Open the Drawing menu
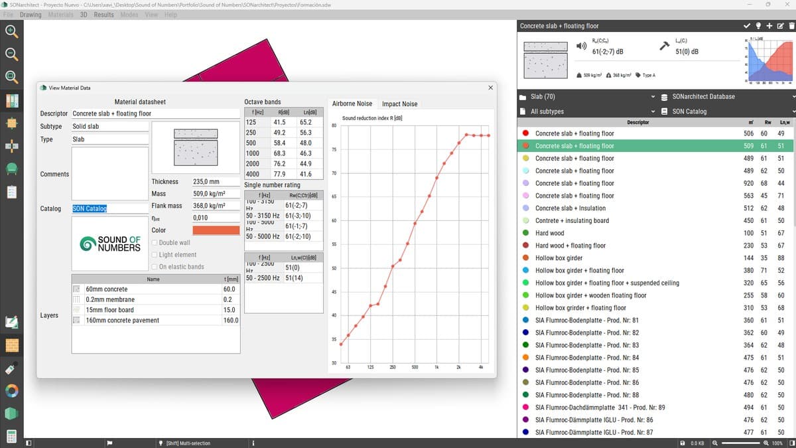 pyautogui.click(x=31, y=15)
